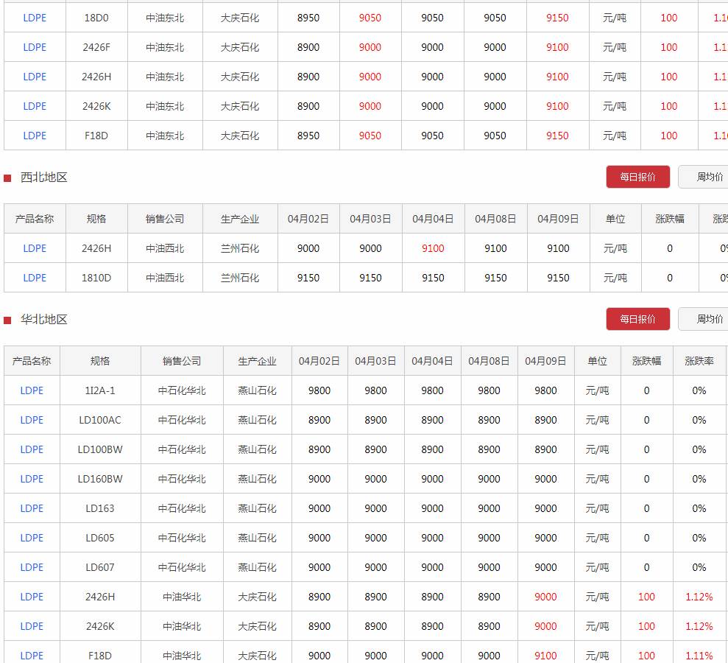
Task: Click 兰州石化 in the 1810D row
Action: [x=240, y=278]
